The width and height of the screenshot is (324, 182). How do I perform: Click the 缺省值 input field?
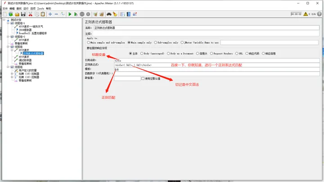[x=127, y=78]
